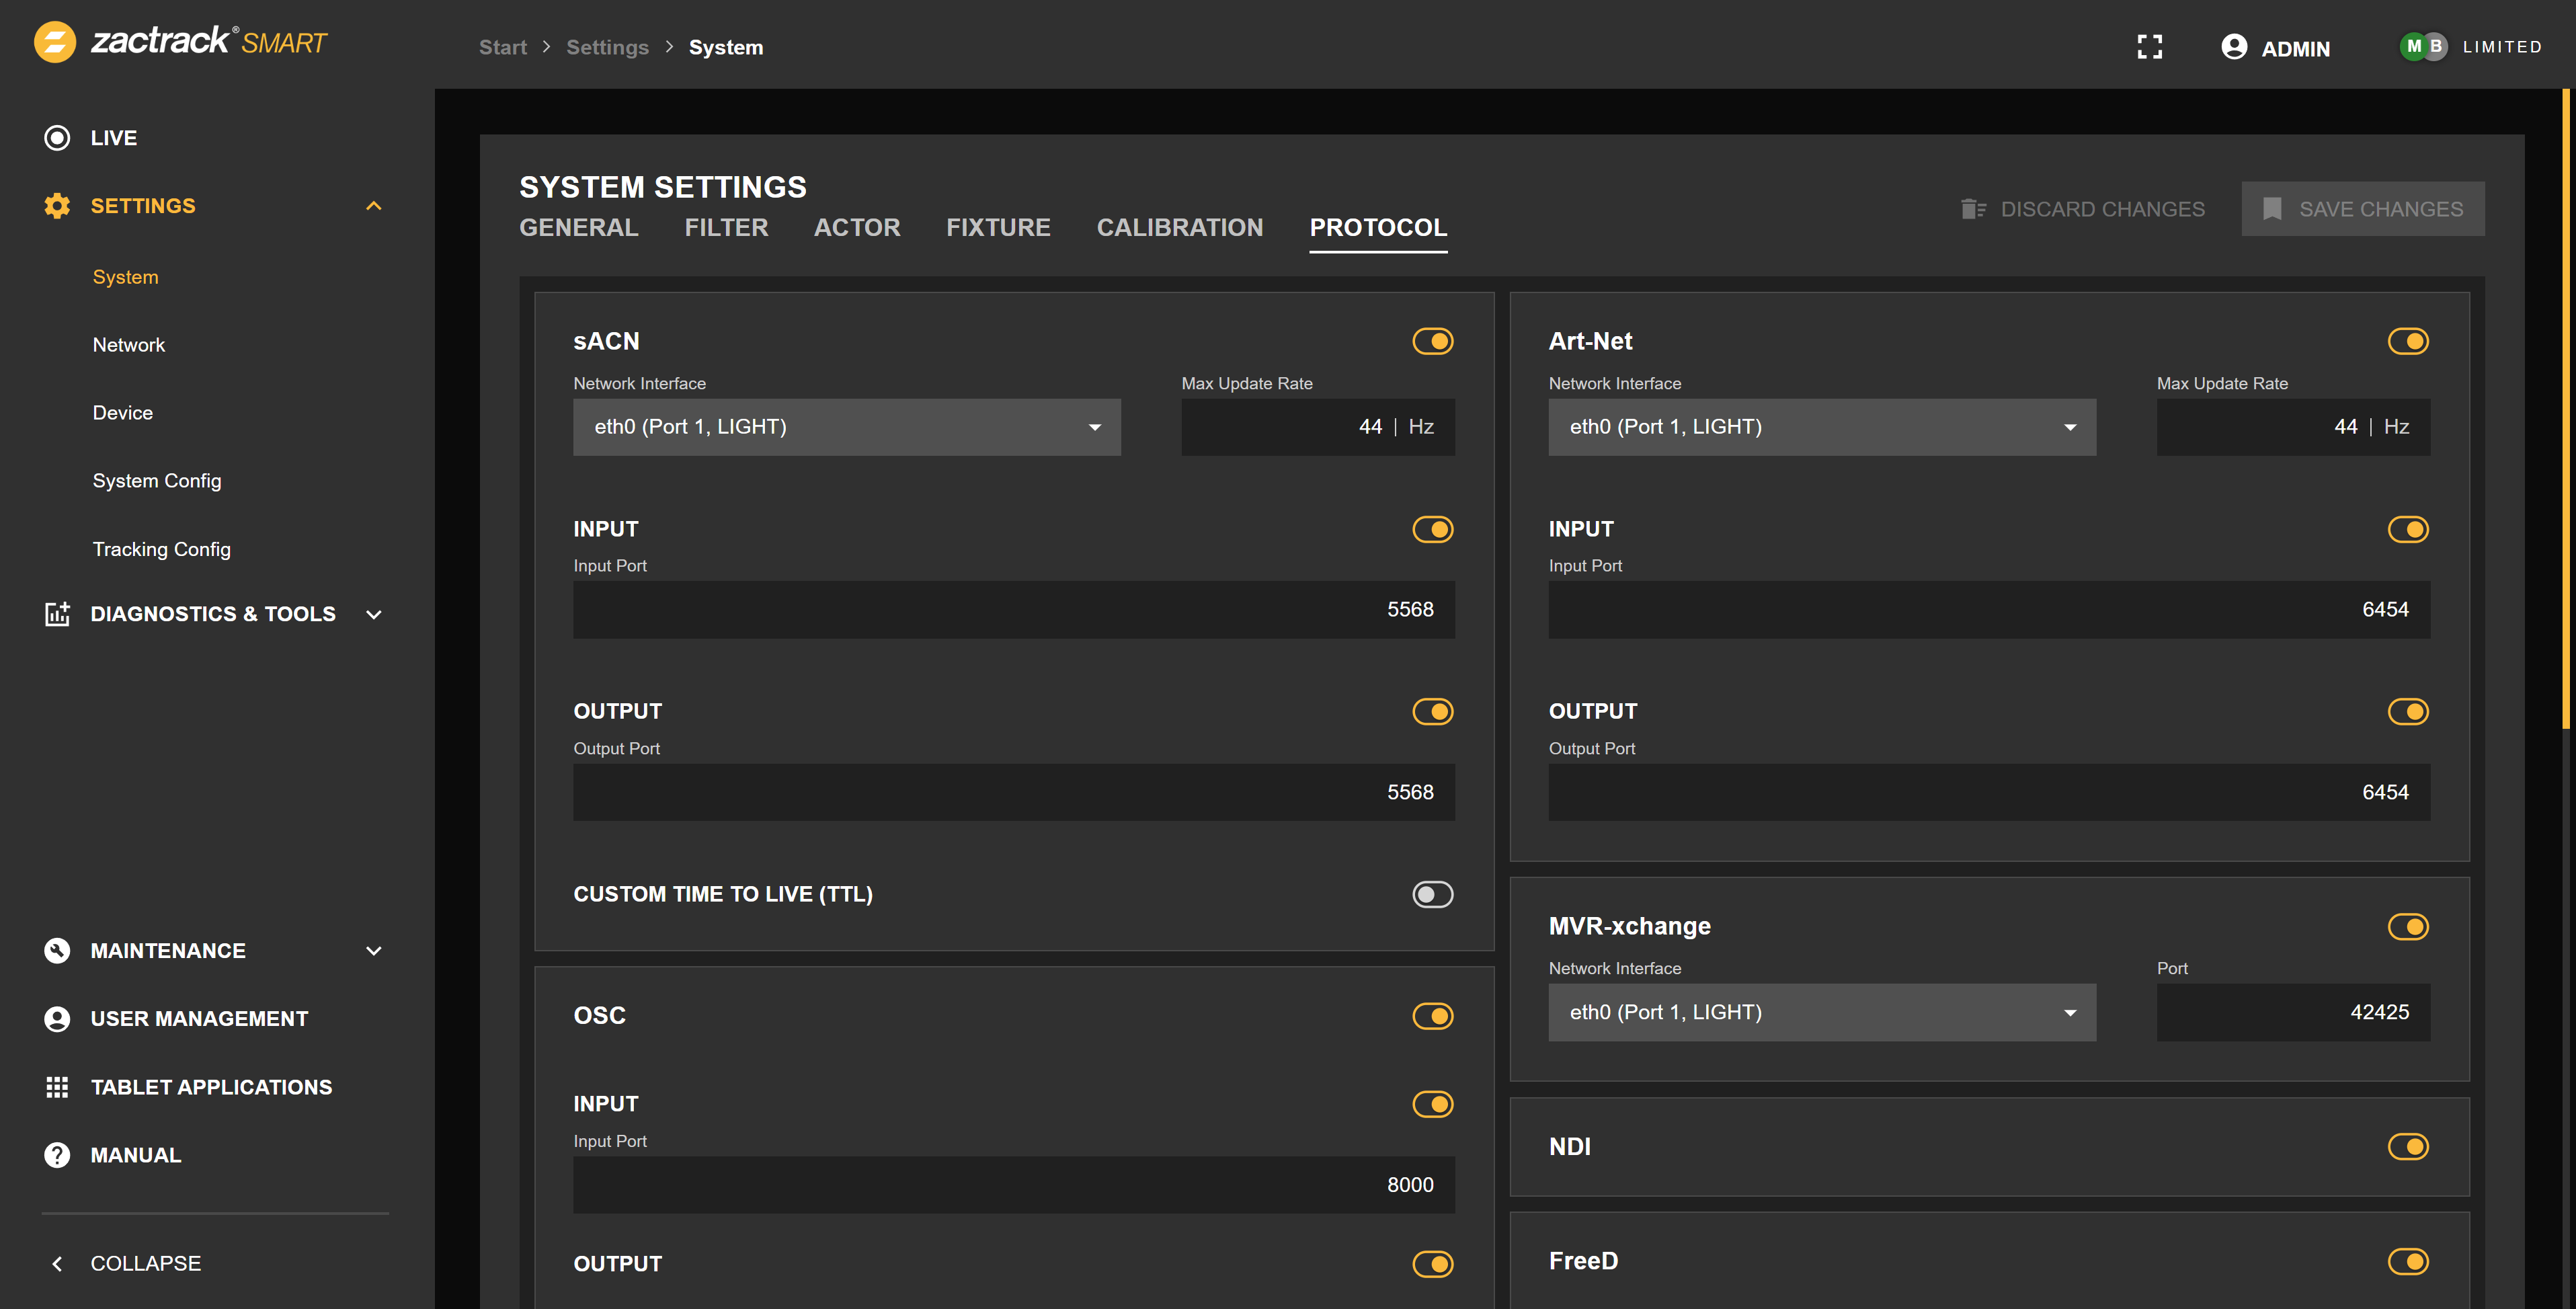Expand the Maintenance chevron
Viewport: 2576px width, 1309px height.
374,951
